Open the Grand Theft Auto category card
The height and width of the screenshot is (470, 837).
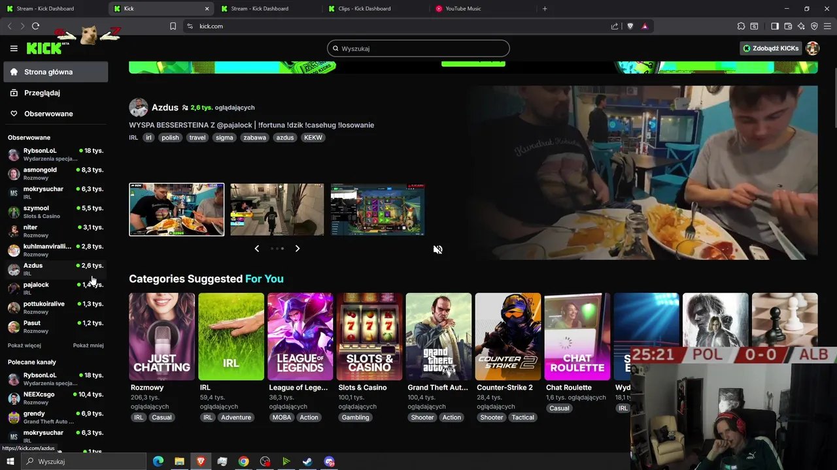point(439,337)
